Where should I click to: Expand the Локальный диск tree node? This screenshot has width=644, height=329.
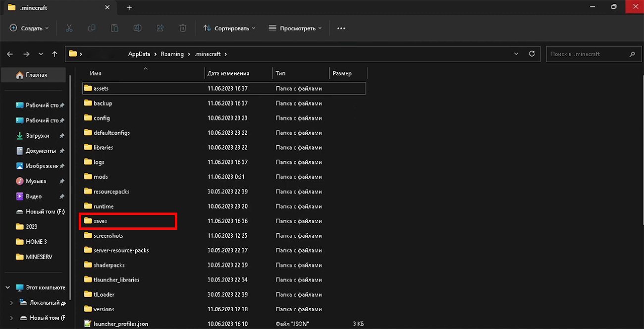tap(12, 302)
